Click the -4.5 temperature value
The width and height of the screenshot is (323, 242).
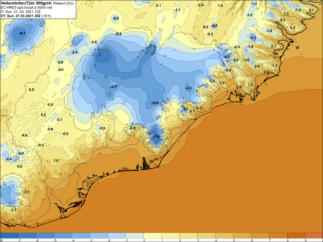(214, 26)
